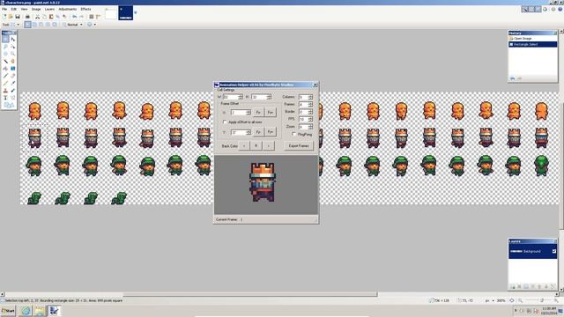The height and width of the screenshot is (317, 564).
Task: Click the Redo toolbar icon
Action: tap(81, 17)
